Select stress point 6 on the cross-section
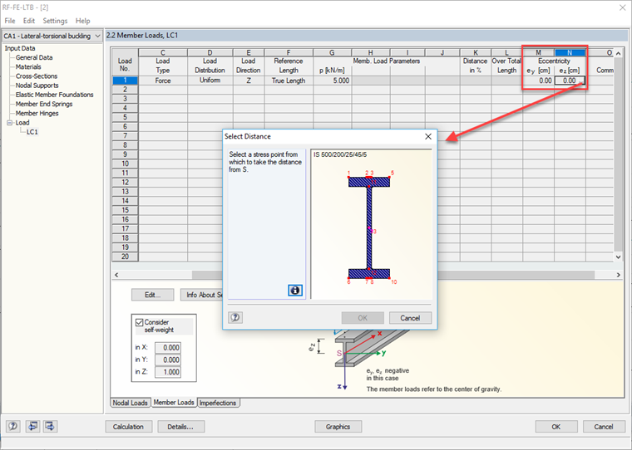The width and height of the screenshot is (632, 450). (348, 278)
